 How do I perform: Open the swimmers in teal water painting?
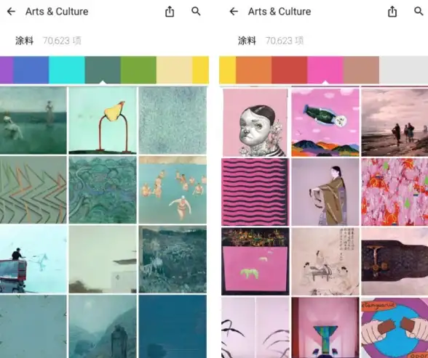[173, 190]
